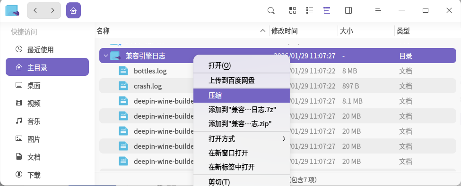Viewport: 461px width, 186px height.
Task: Switch to list view mode
Action: click(310, 10)
